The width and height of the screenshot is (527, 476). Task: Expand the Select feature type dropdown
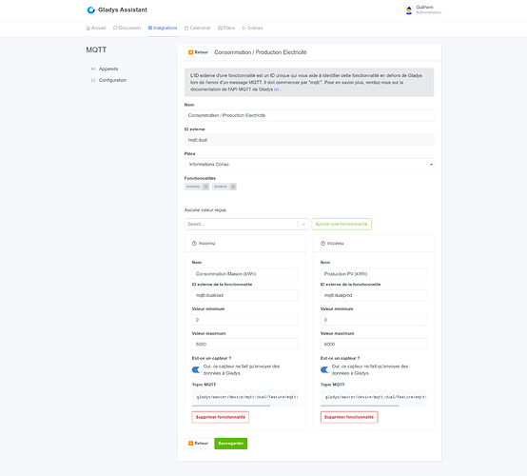tap(246, 224)
